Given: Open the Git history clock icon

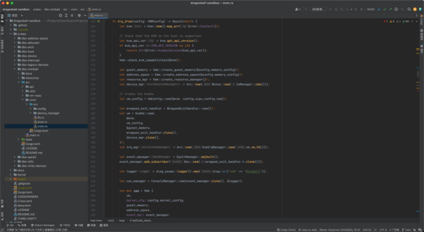Looking at the screenshot, I should pyautogui.click(x=396, y=9).
